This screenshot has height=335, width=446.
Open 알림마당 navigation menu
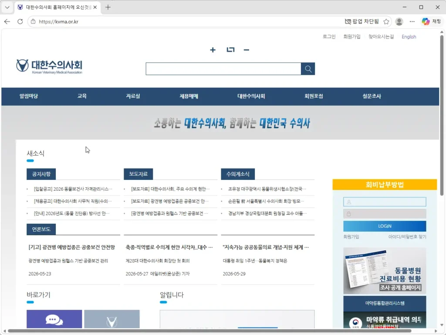[x=29, y=96]
